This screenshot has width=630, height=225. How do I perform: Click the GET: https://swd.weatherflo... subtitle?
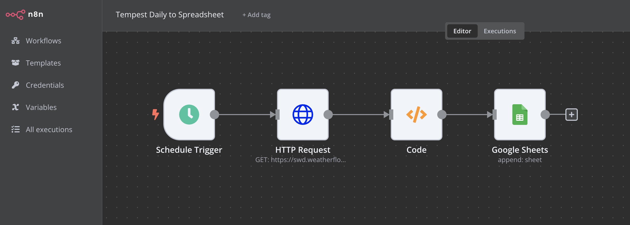tap(301, 160)
